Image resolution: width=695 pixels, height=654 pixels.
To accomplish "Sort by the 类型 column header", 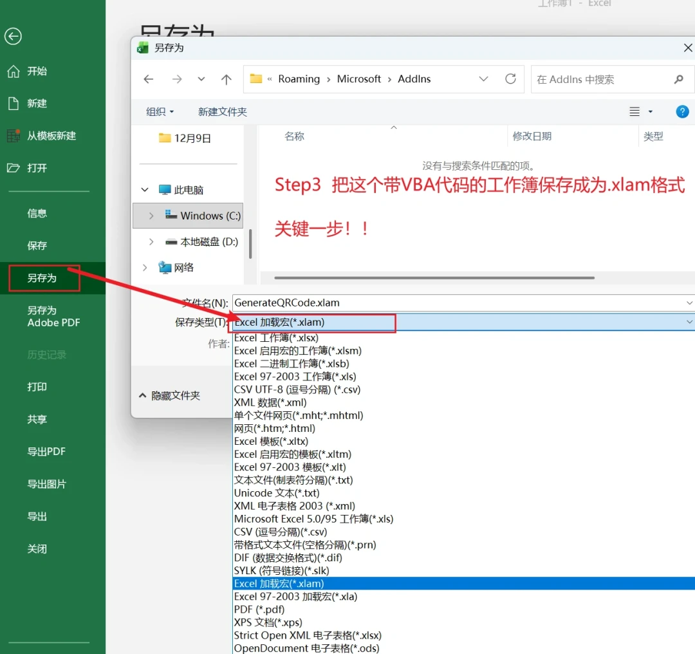I will [x=653, y=136].
